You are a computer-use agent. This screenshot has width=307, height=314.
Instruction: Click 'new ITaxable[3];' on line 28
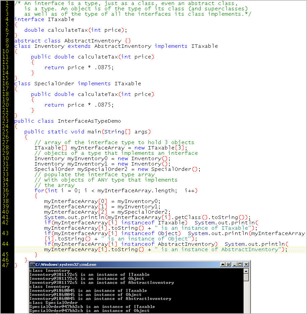tap(161, 148)
